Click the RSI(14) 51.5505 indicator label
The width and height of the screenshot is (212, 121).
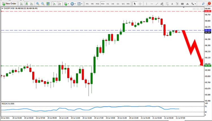[8, 104]
